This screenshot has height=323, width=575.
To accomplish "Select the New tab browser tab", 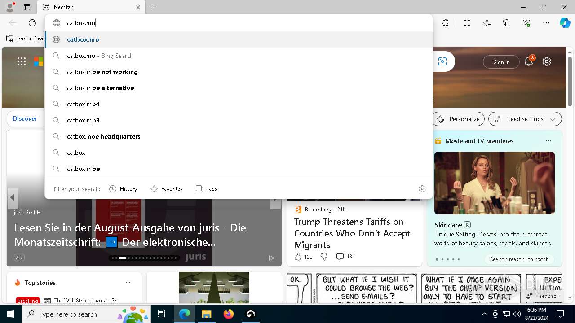I will click(91, 7).
